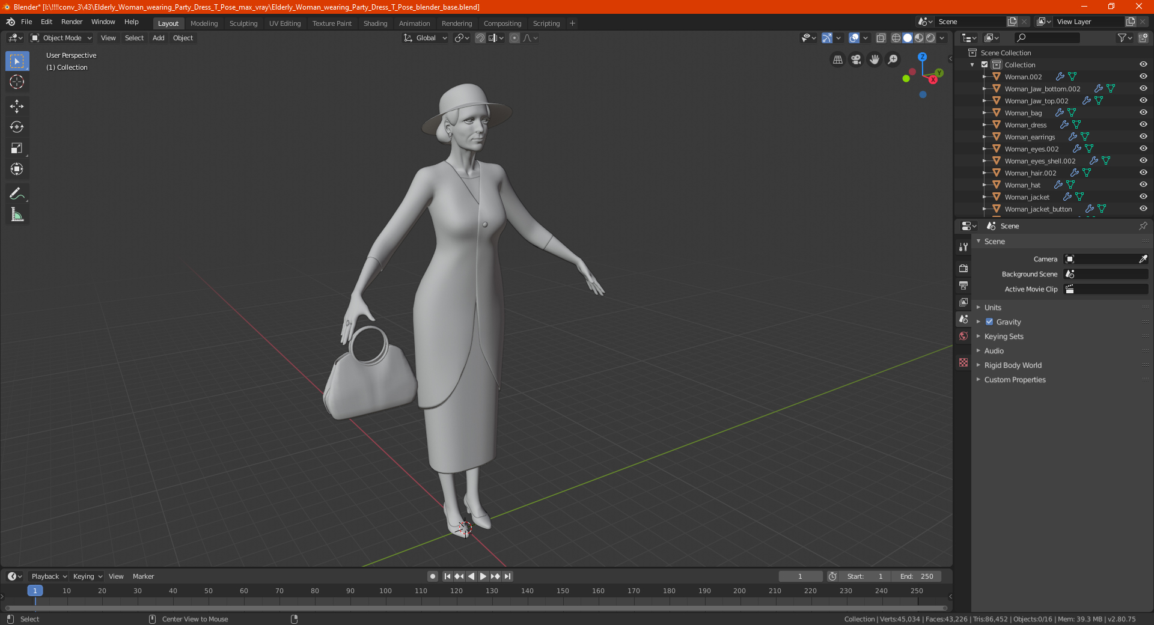The width and height of the screenshot is (1154, 625).
Task: Choose the Scale tool
Action: 17,148
